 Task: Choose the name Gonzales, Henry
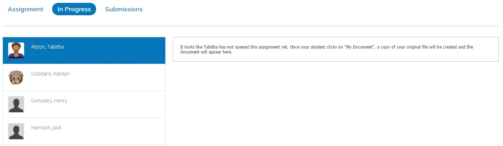[x=49, y=101]
